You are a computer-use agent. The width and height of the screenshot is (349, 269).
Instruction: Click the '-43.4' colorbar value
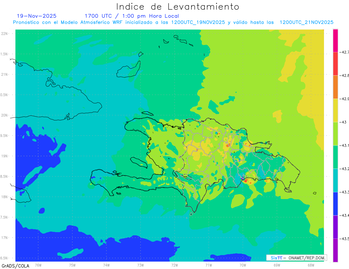coord(344,215)
